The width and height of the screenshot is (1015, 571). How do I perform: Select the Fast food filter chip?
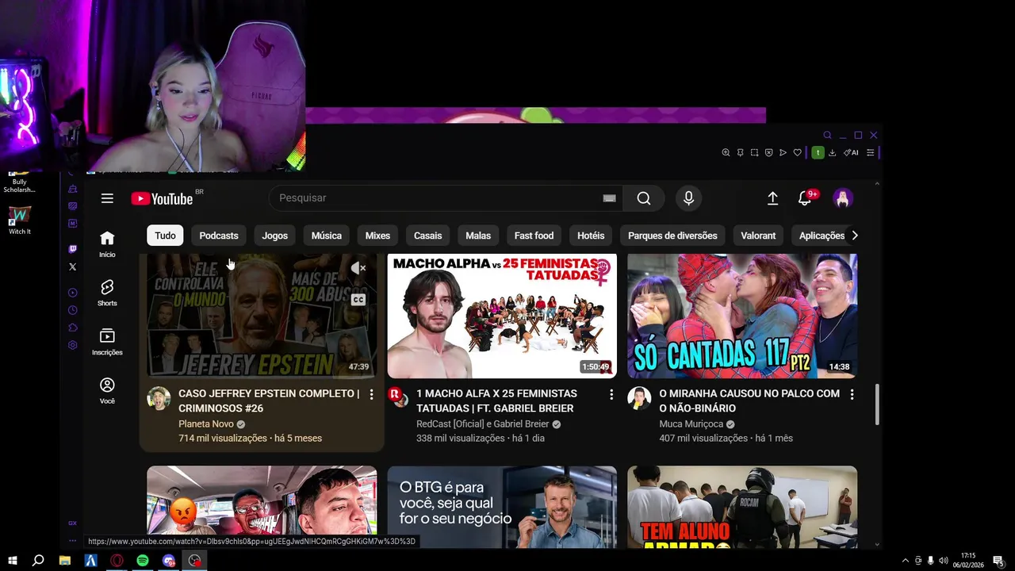point(534,236)
